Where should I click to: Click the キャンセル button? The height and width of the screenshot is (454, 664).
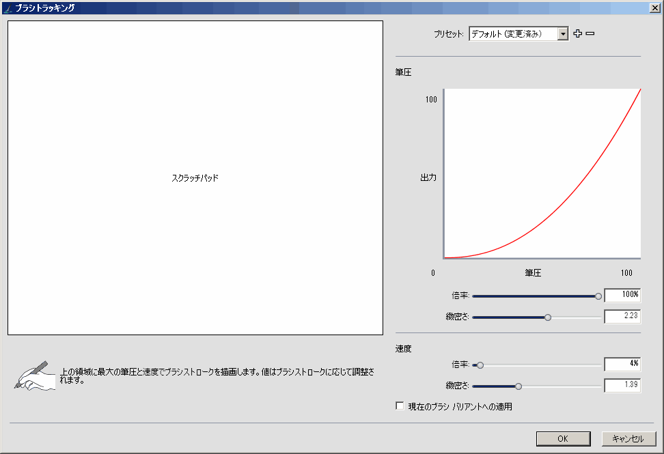[x=628, y=439]
